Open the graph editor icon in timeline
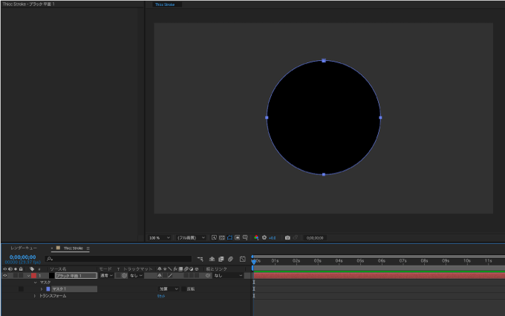The image size is (505, 316). pyautogui.click(x=243, y=259)
